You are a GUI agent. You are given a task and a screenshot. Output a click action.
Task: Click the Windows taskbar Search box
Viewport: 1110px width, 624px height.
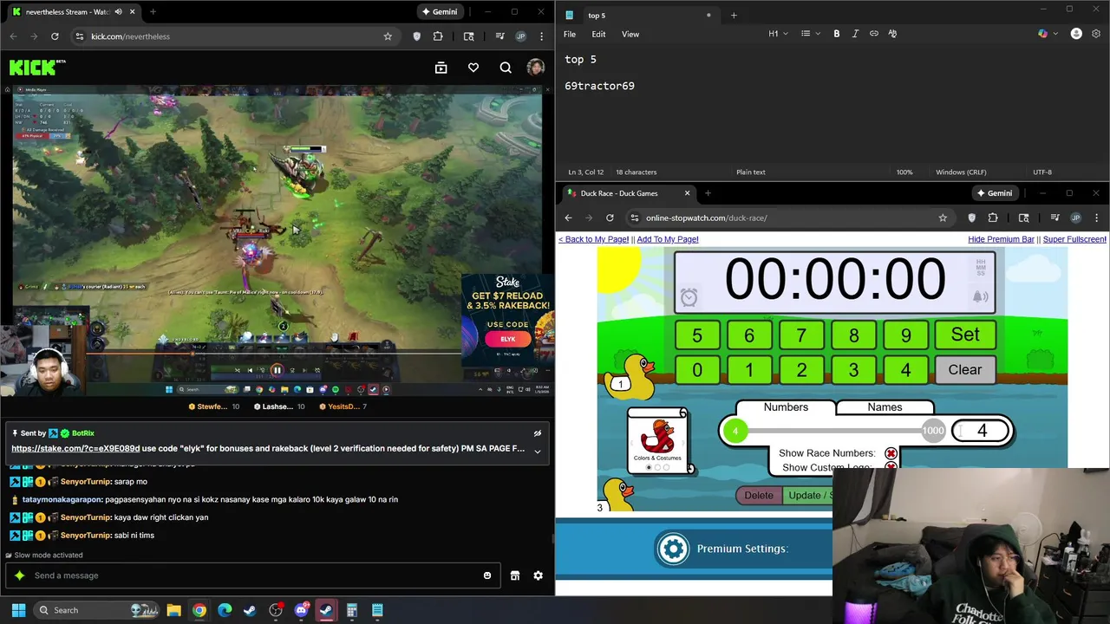[97, 610]
